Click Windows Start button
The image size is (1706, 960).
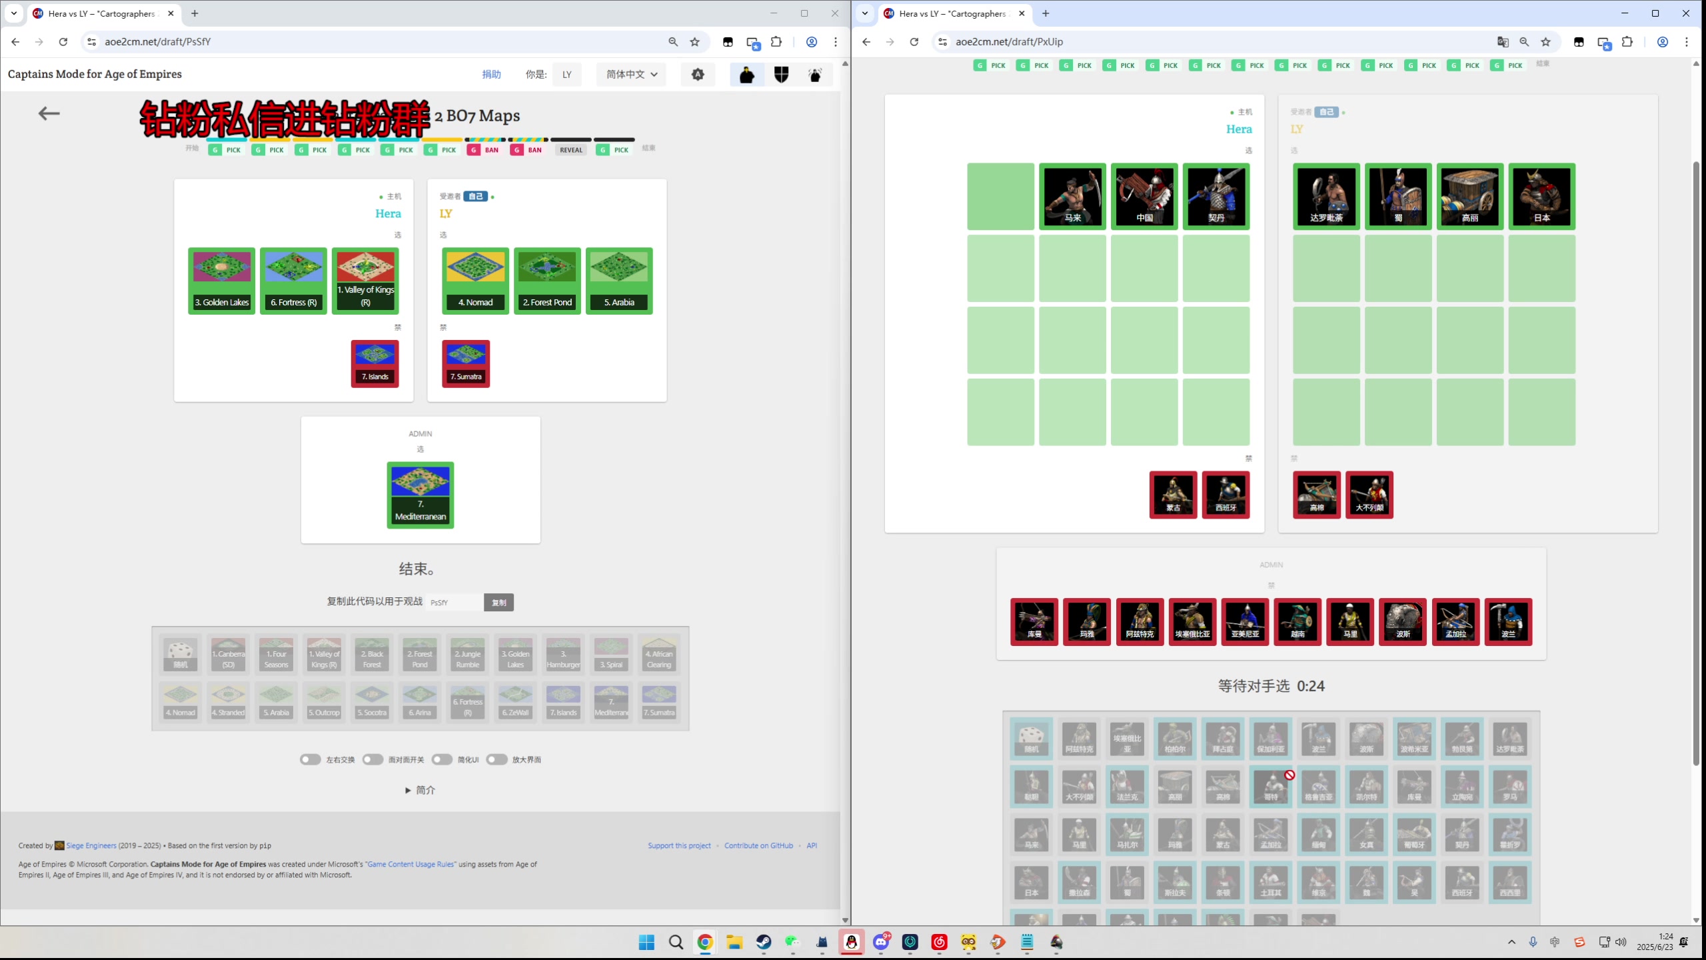click(x=646, y=942)
